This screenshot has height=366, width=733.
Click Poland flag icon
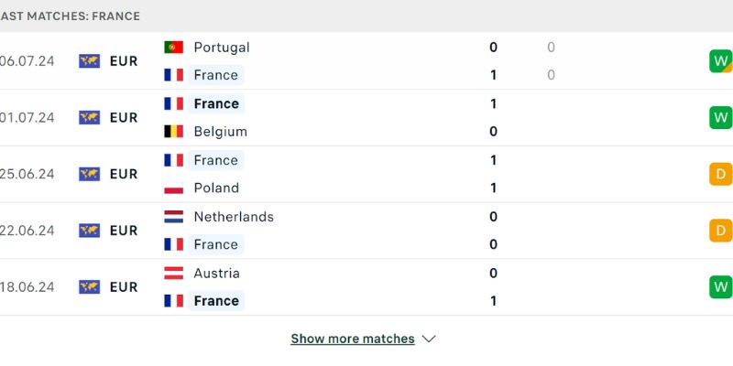point(173,188)
